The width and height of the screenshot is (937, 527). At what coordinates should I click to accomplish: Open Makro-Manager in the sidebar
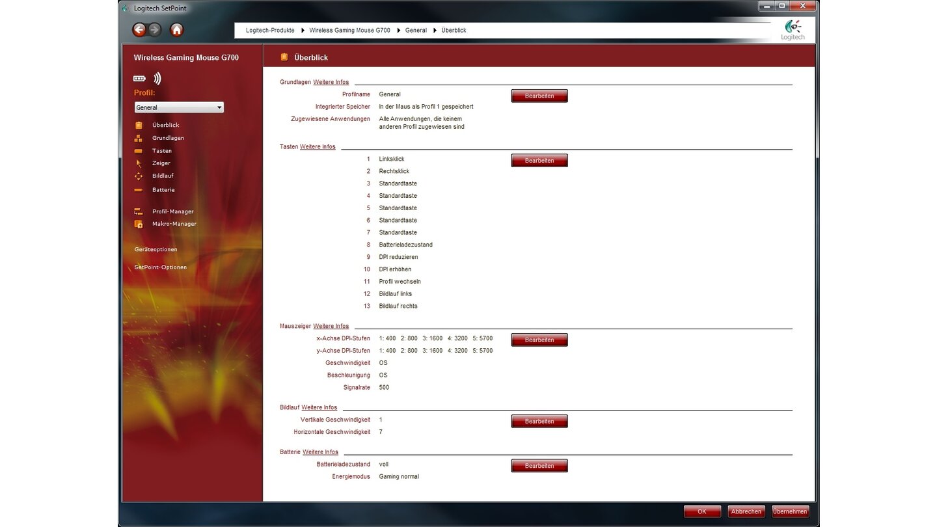174,224
